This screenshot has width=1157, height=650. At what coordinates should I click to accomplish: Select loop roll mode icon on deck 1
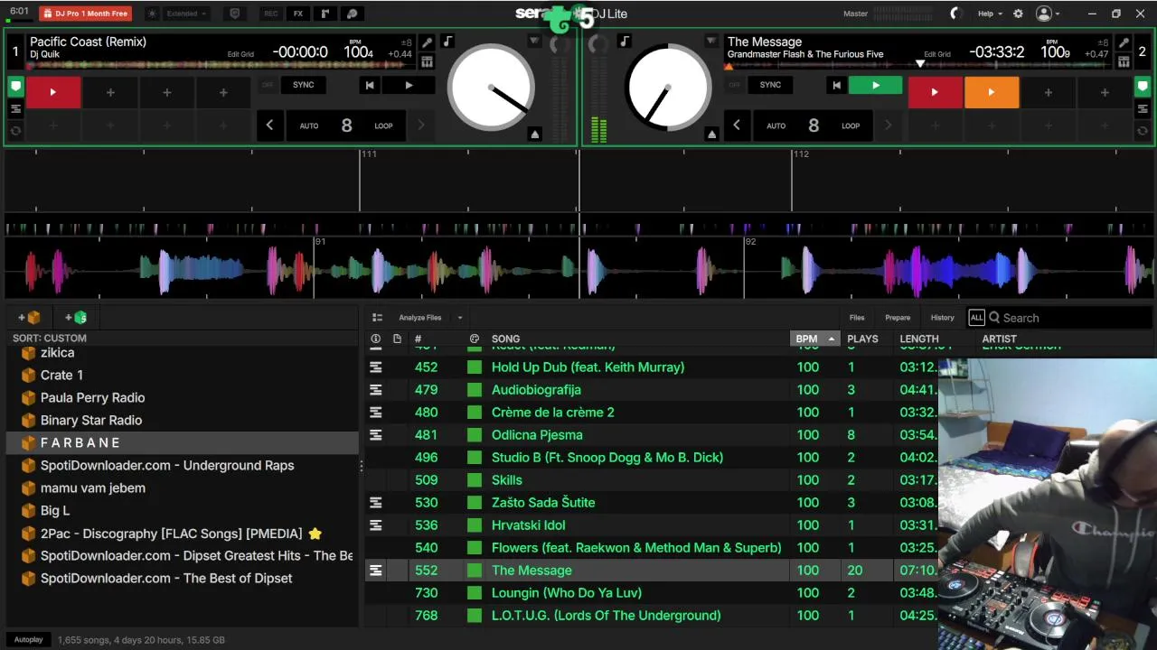pos(15,131)
